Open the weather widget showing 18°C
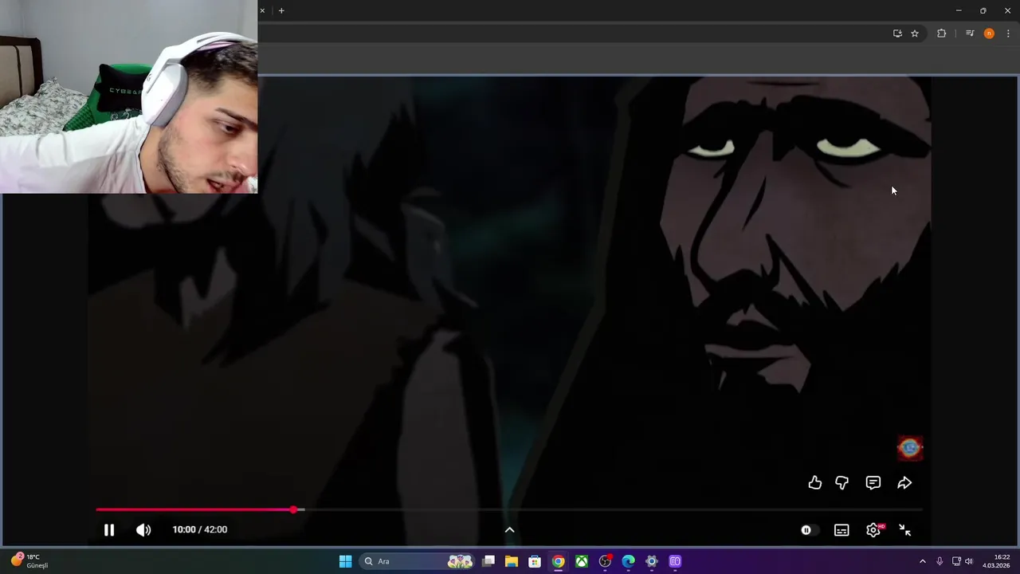The image size is (1020, 574). [29, 561]
